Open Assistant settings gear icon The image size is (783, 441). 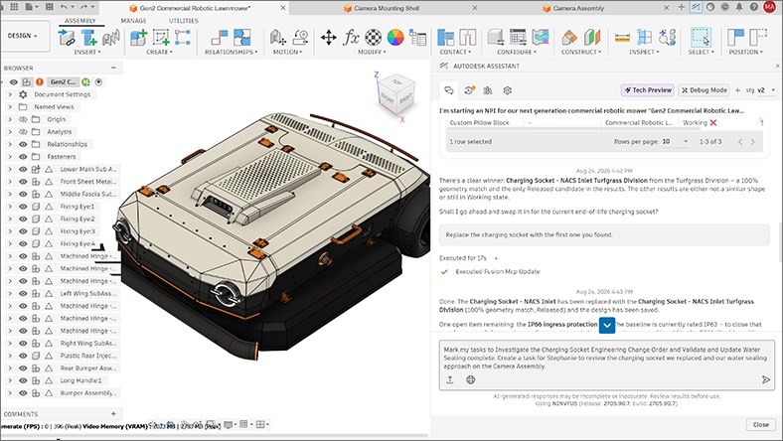[508, 90]
